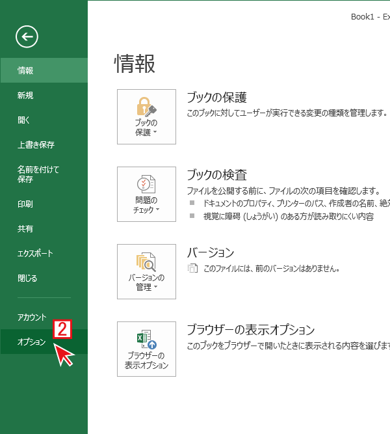Click the バージョン section heading
Screen dimensions: 390x434
click(211, 252)
